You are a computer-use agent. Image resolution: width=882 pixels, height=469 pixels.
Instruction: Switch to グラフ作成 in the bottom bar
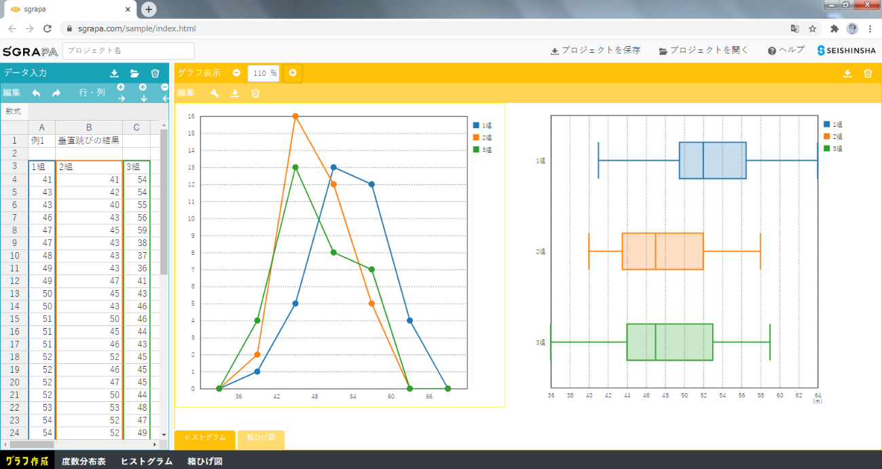(27, 462)
